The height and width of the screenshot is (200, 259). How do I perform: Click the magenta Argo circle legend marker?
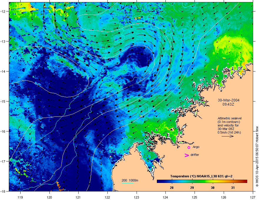pos(189,147)
